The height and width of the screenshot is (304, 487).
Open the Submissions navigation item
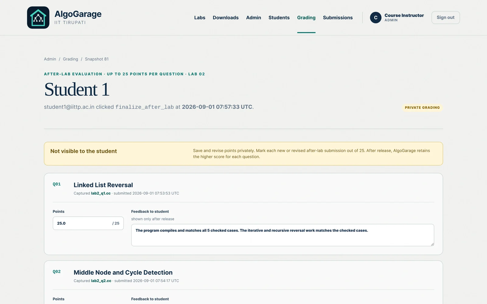point(338,18)
